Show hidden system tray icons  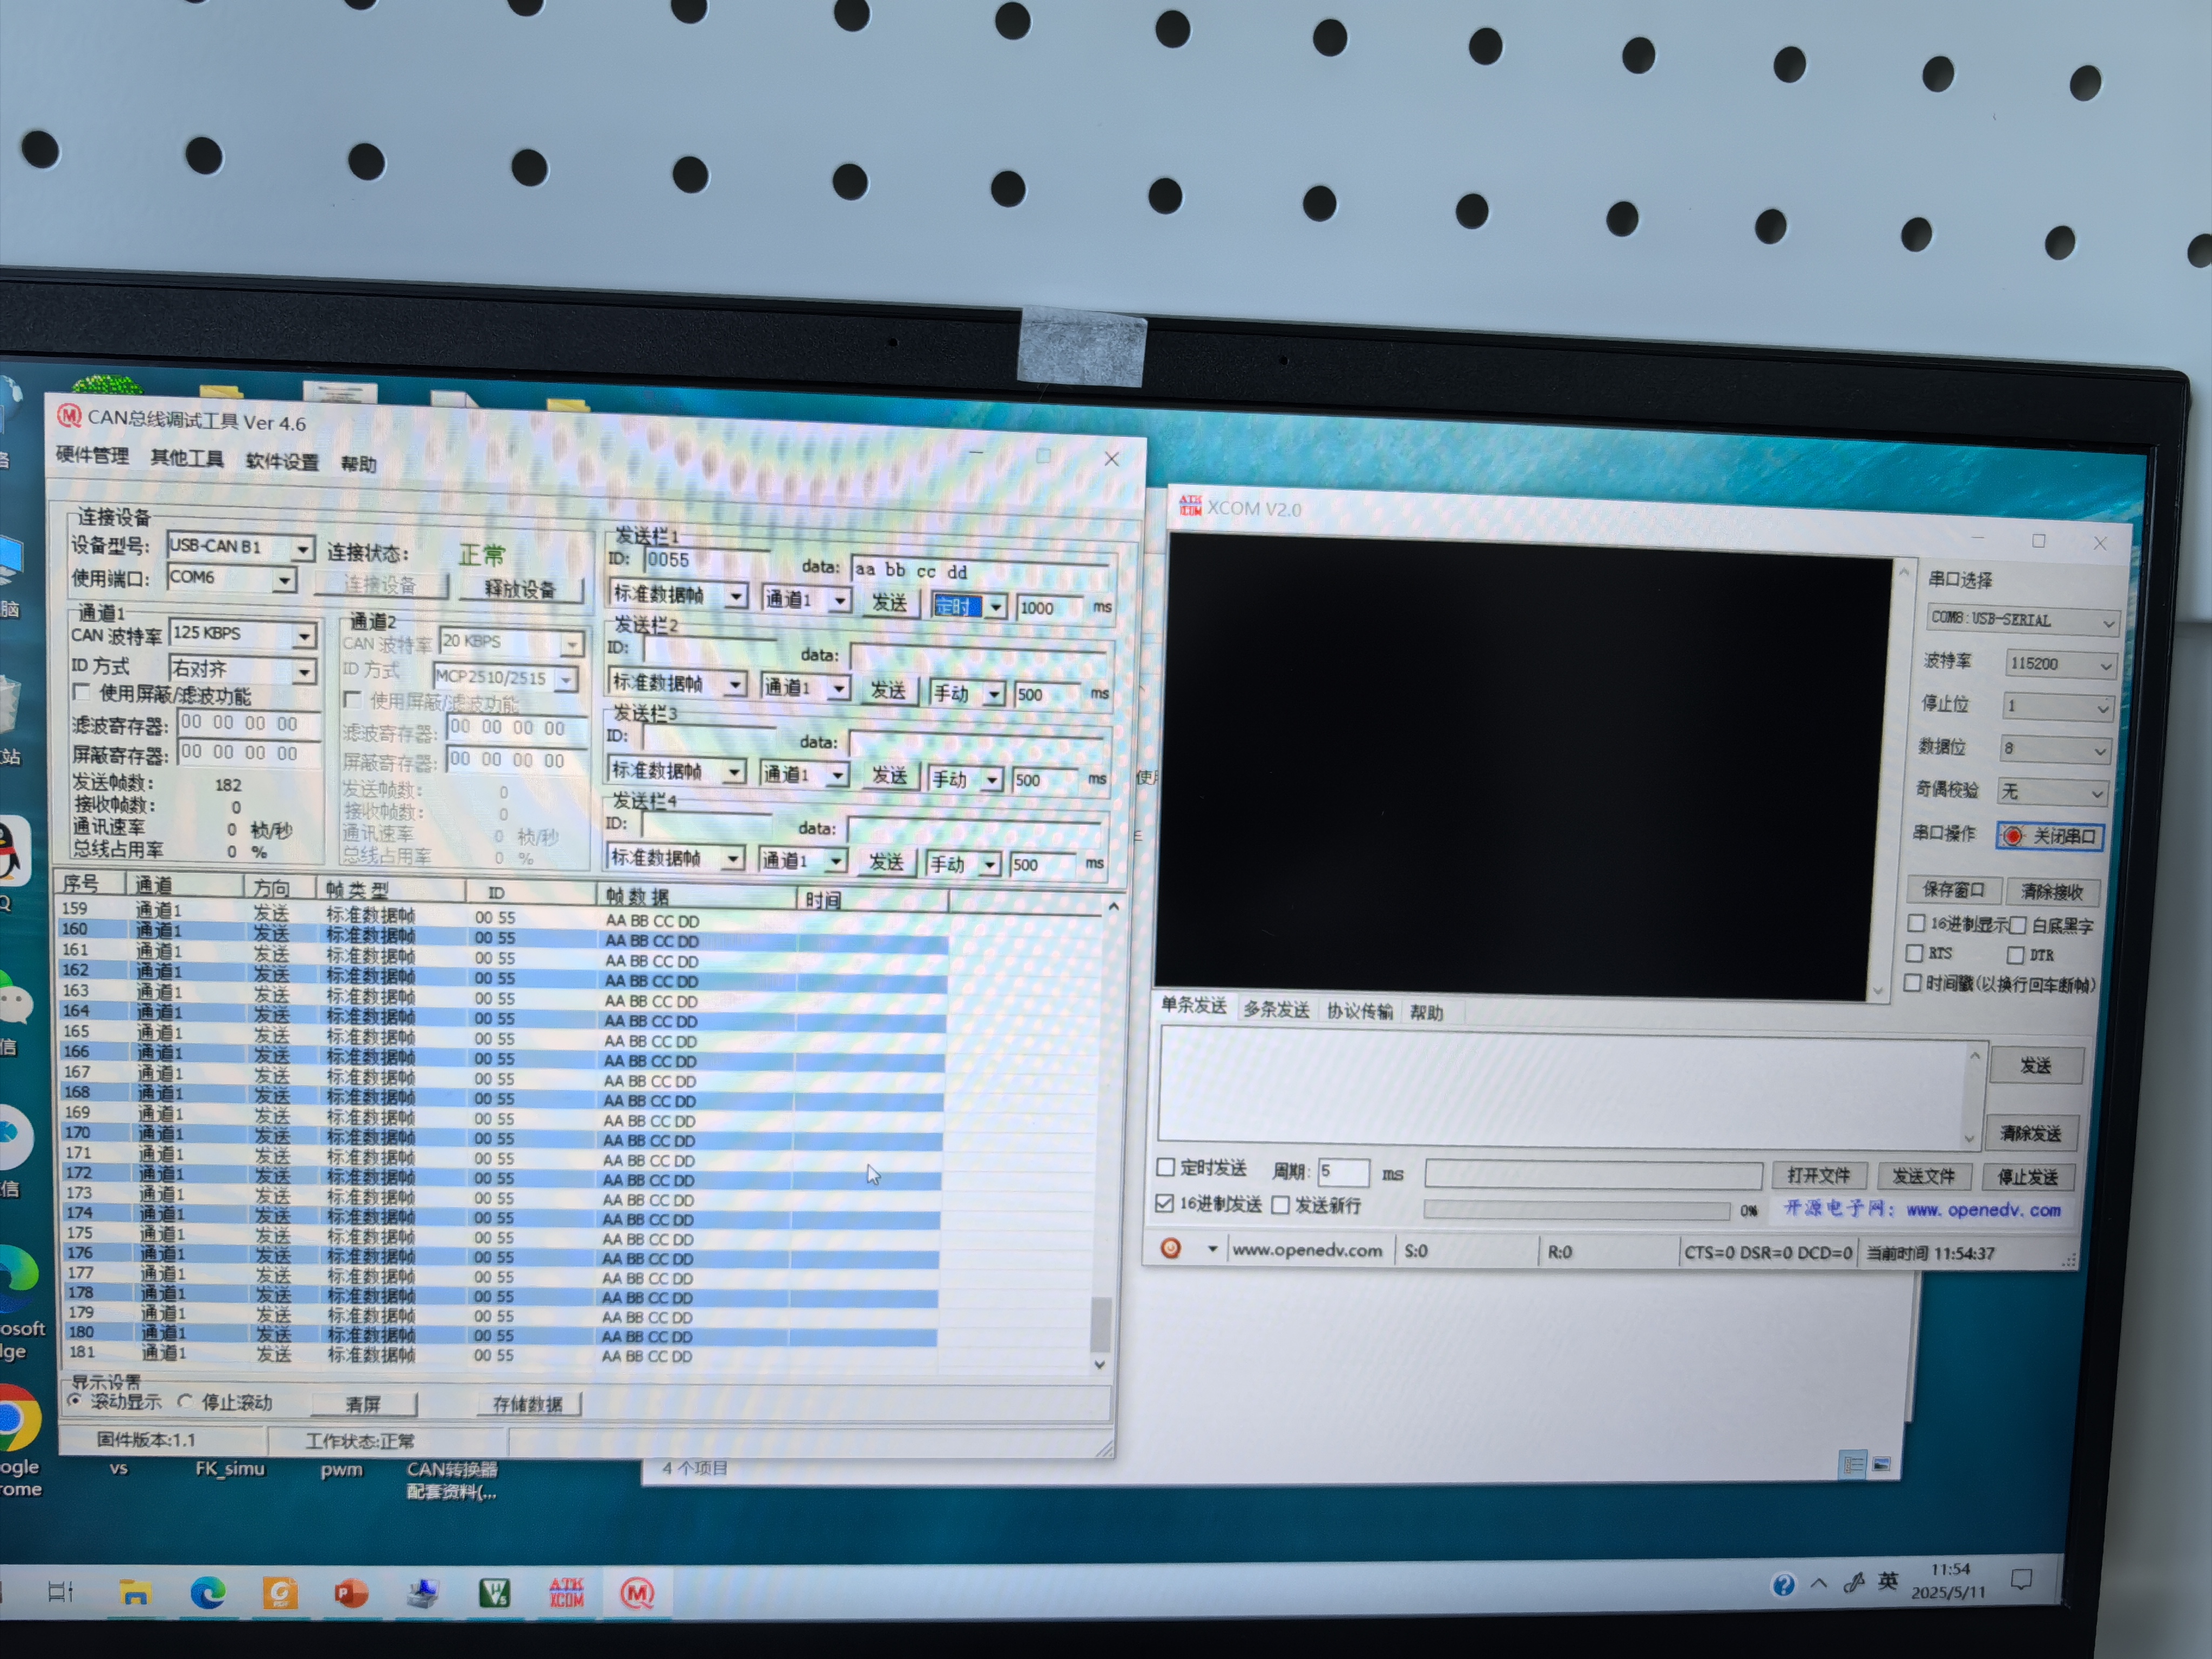coord(1819,1584)
